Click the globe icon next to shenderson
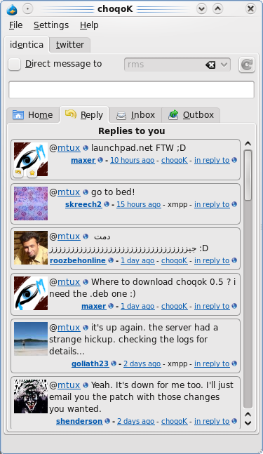 tap(107, 421)
